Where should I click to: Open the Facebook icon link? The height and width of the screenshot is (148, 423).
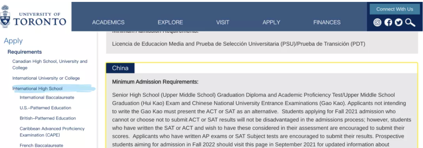point(388,22)
